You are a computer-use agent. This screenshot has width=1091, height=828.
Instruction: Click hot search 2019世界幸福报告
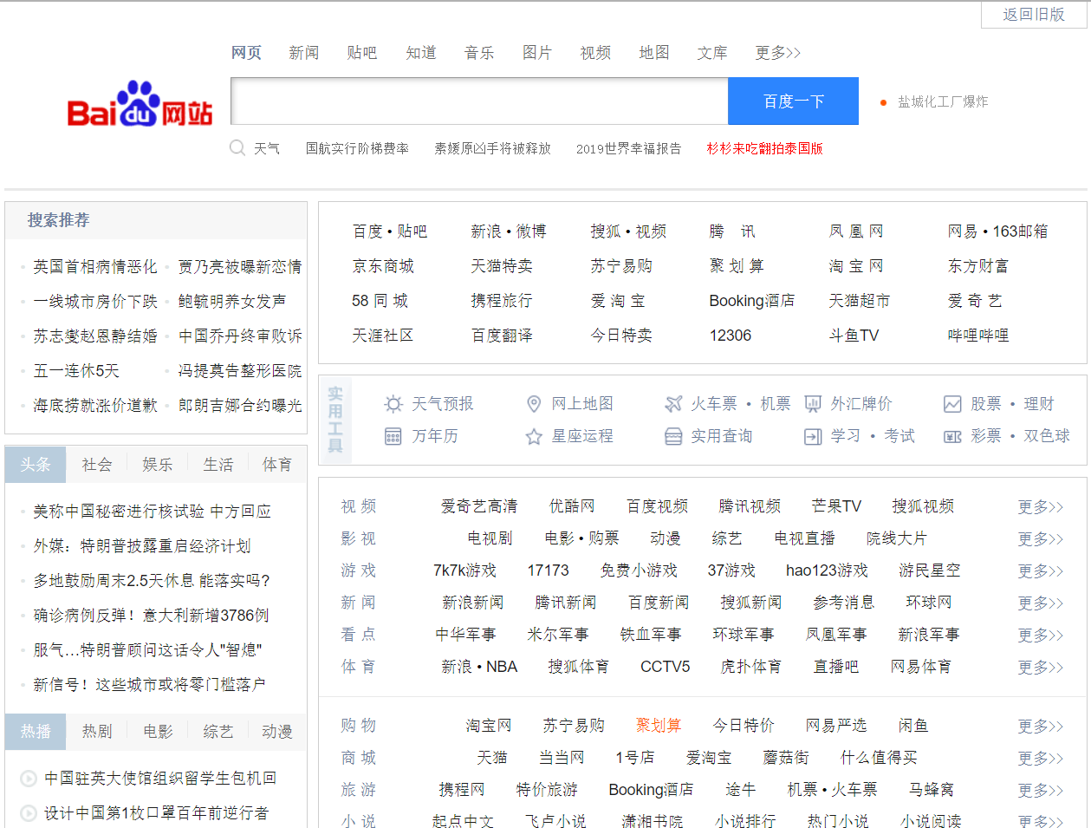click(628, 148)
